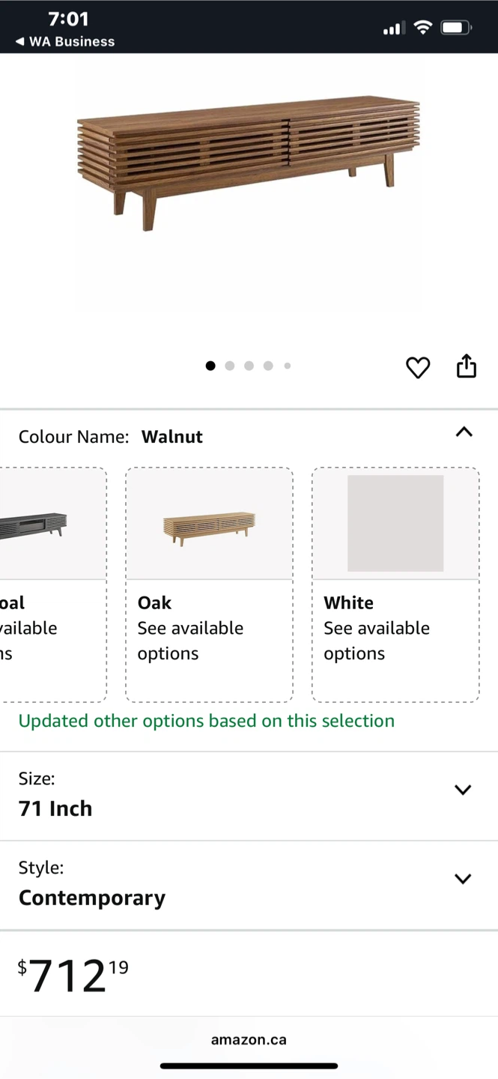This screenshot has width=498, height=1079.
Task: Go to second product image dot
Action: coord(230,366)
